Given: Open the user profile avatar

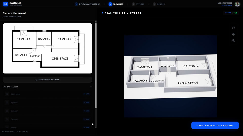Looking at the screenshot, I should click(x=237, y=4).
